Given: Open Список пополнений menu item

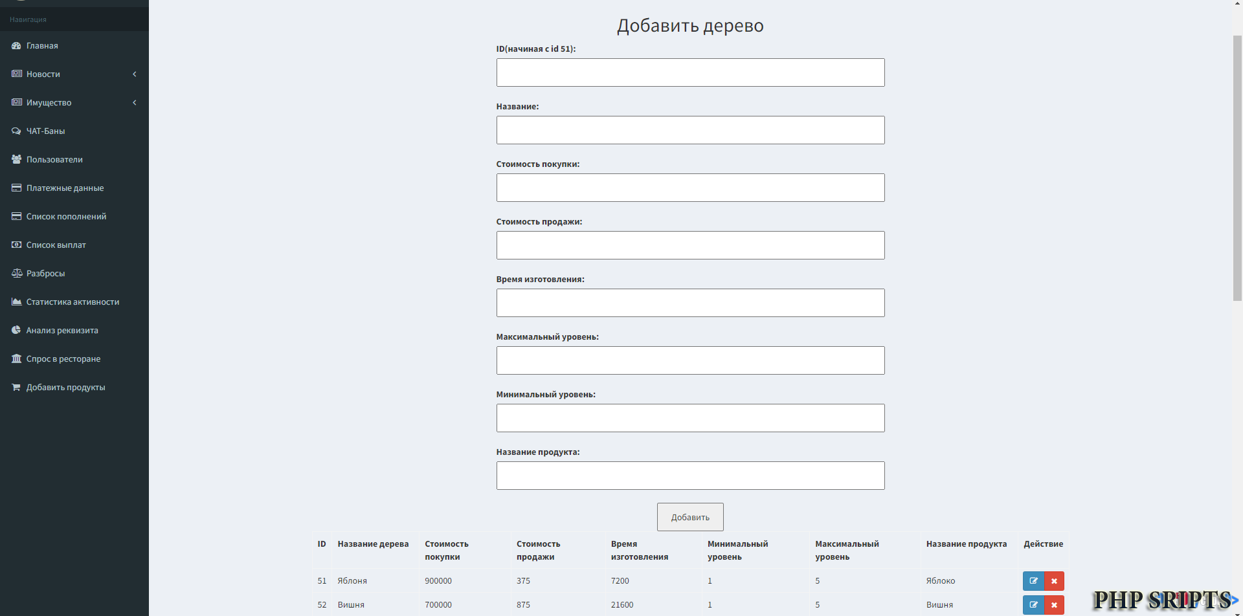Looking at the screenshot, I should pos(66,217).
